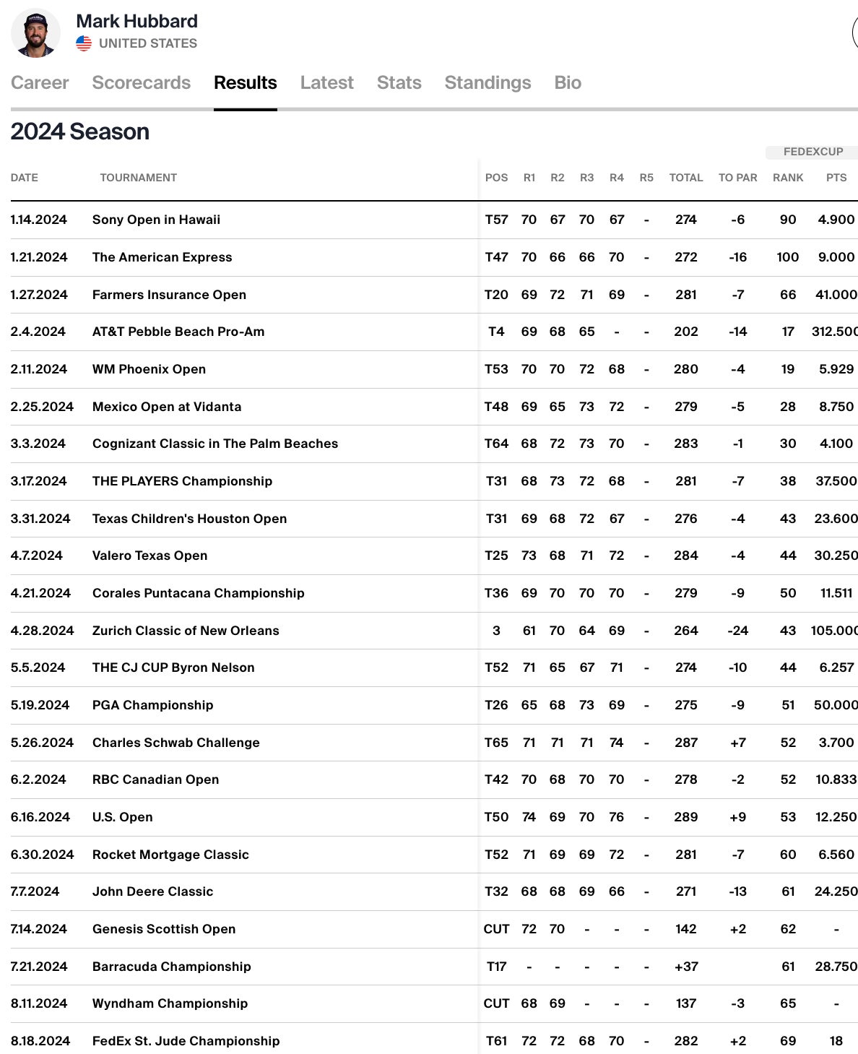858x1054 pixels.
Task: Go to the Latest tab
Action: (x=326, y=83)
